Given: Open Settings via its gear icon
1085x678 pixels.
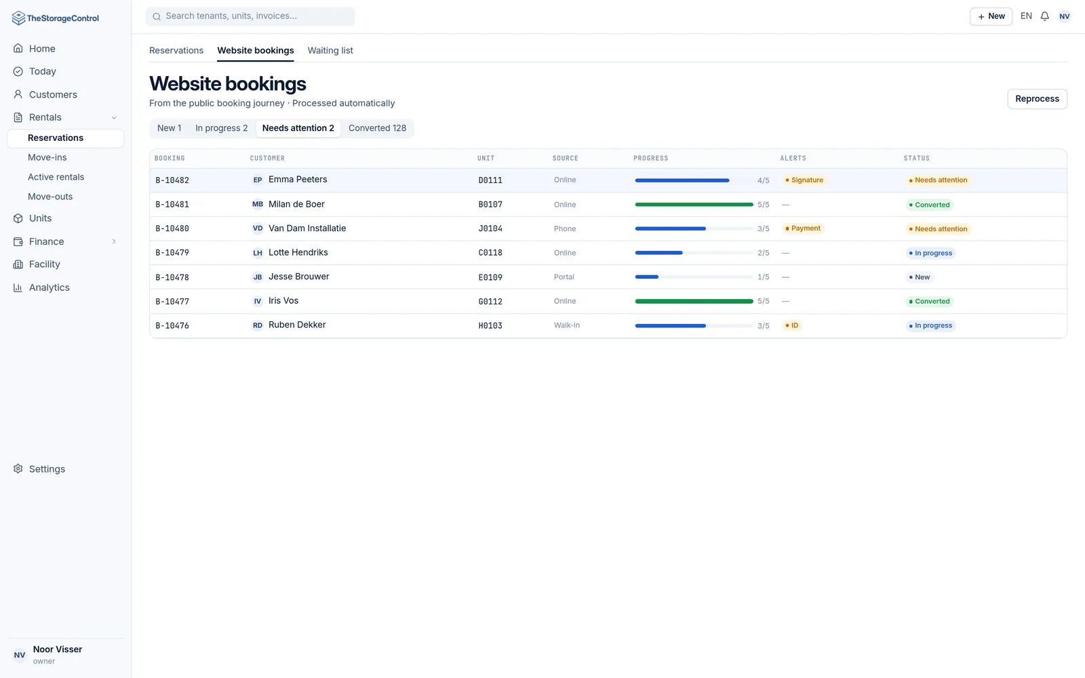Looking at the screenshot, I should pyautogui.click(x=18, y=469).
